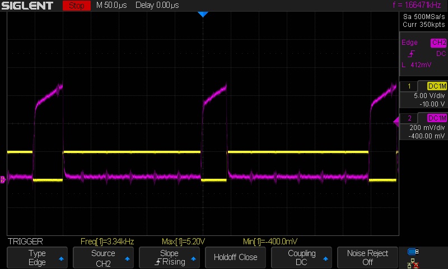
Task: Click the network disconnected status icon
Action: (413, 263)
